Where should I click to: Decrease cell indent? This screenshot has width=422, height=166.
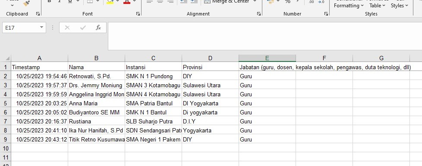point(184,2)
